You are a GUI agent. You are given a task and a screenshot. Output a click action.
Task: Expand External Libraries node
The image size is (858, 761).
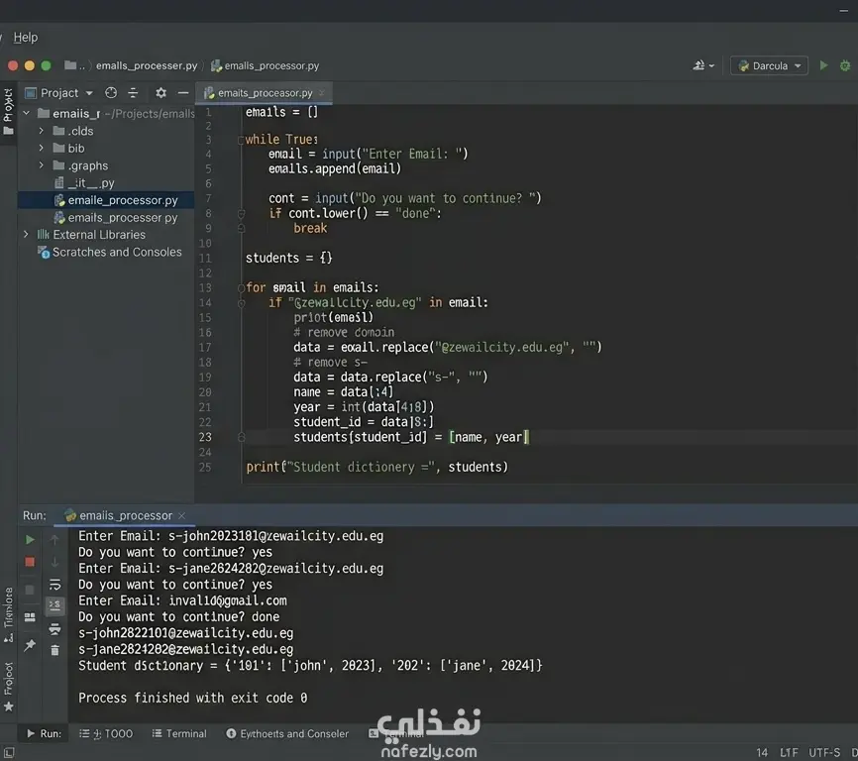pos(27,235)
